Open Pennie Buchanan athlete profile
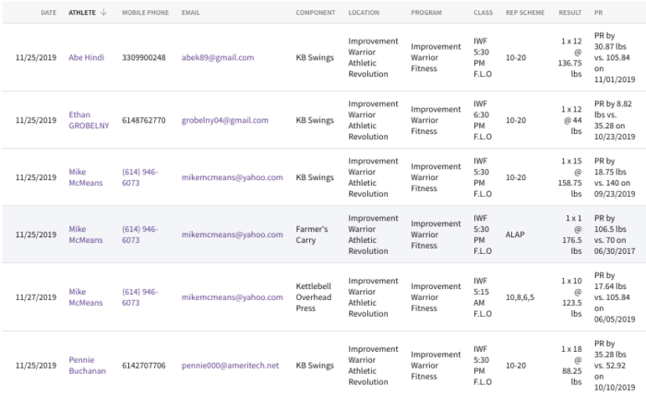Viewport: 646px width, 398px height. (87, 366)
